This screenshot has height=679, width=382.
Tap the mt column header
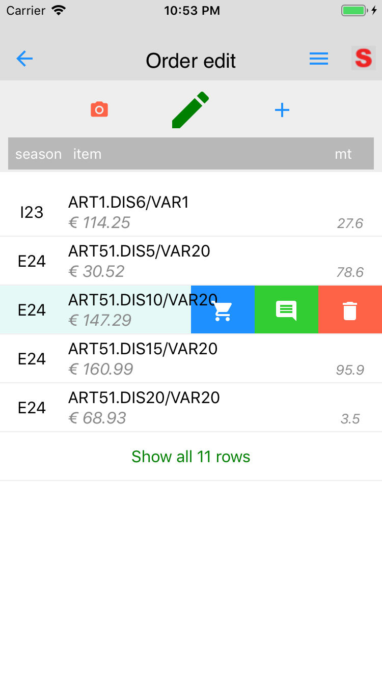coord(343,154)
